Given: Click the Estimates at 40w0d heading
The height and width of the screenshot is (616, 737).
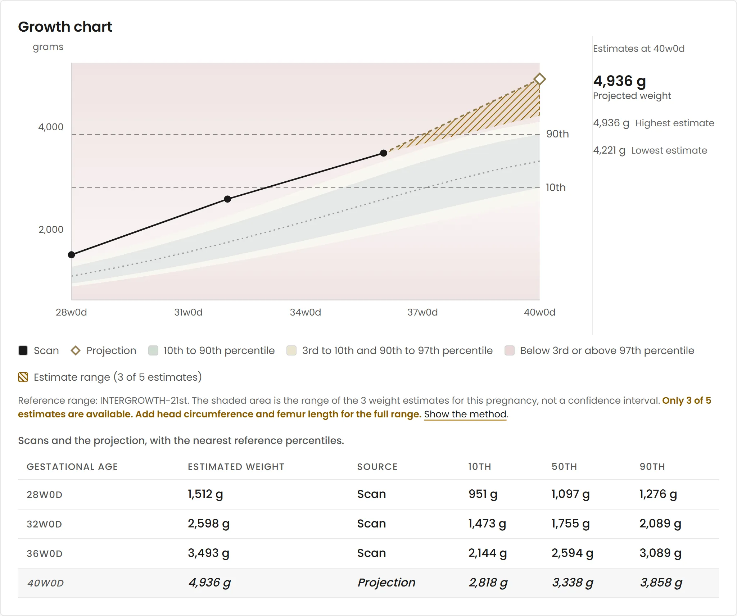Looking at the screenshot, I should click(639, 49).
